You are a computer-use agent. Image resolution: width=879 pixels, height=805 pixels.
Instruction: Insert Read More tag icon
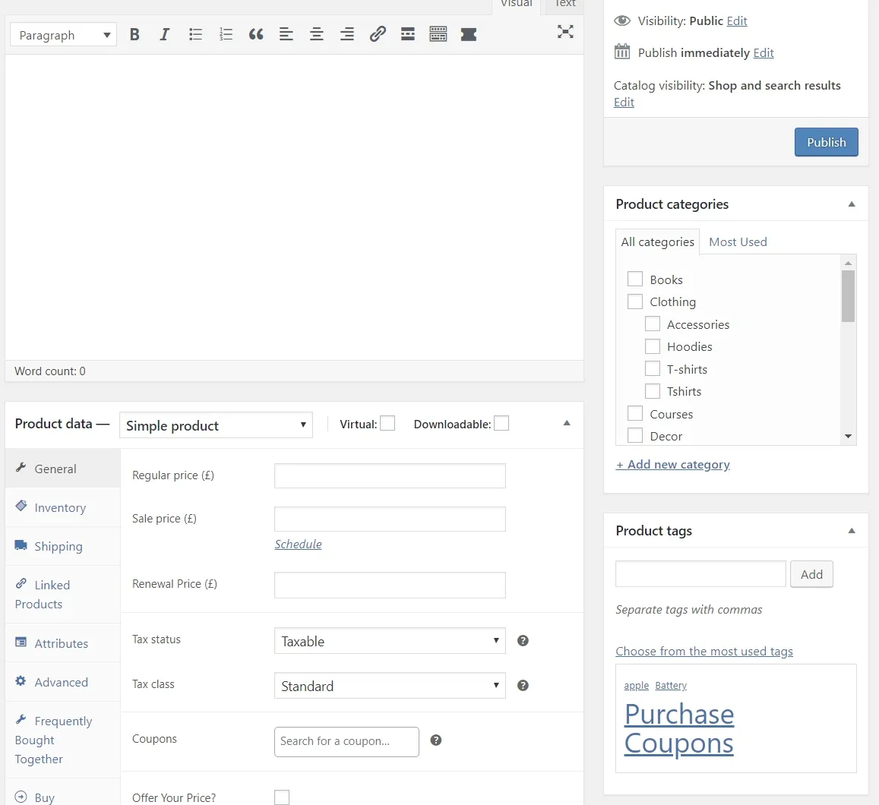click(x=407, y=35)
